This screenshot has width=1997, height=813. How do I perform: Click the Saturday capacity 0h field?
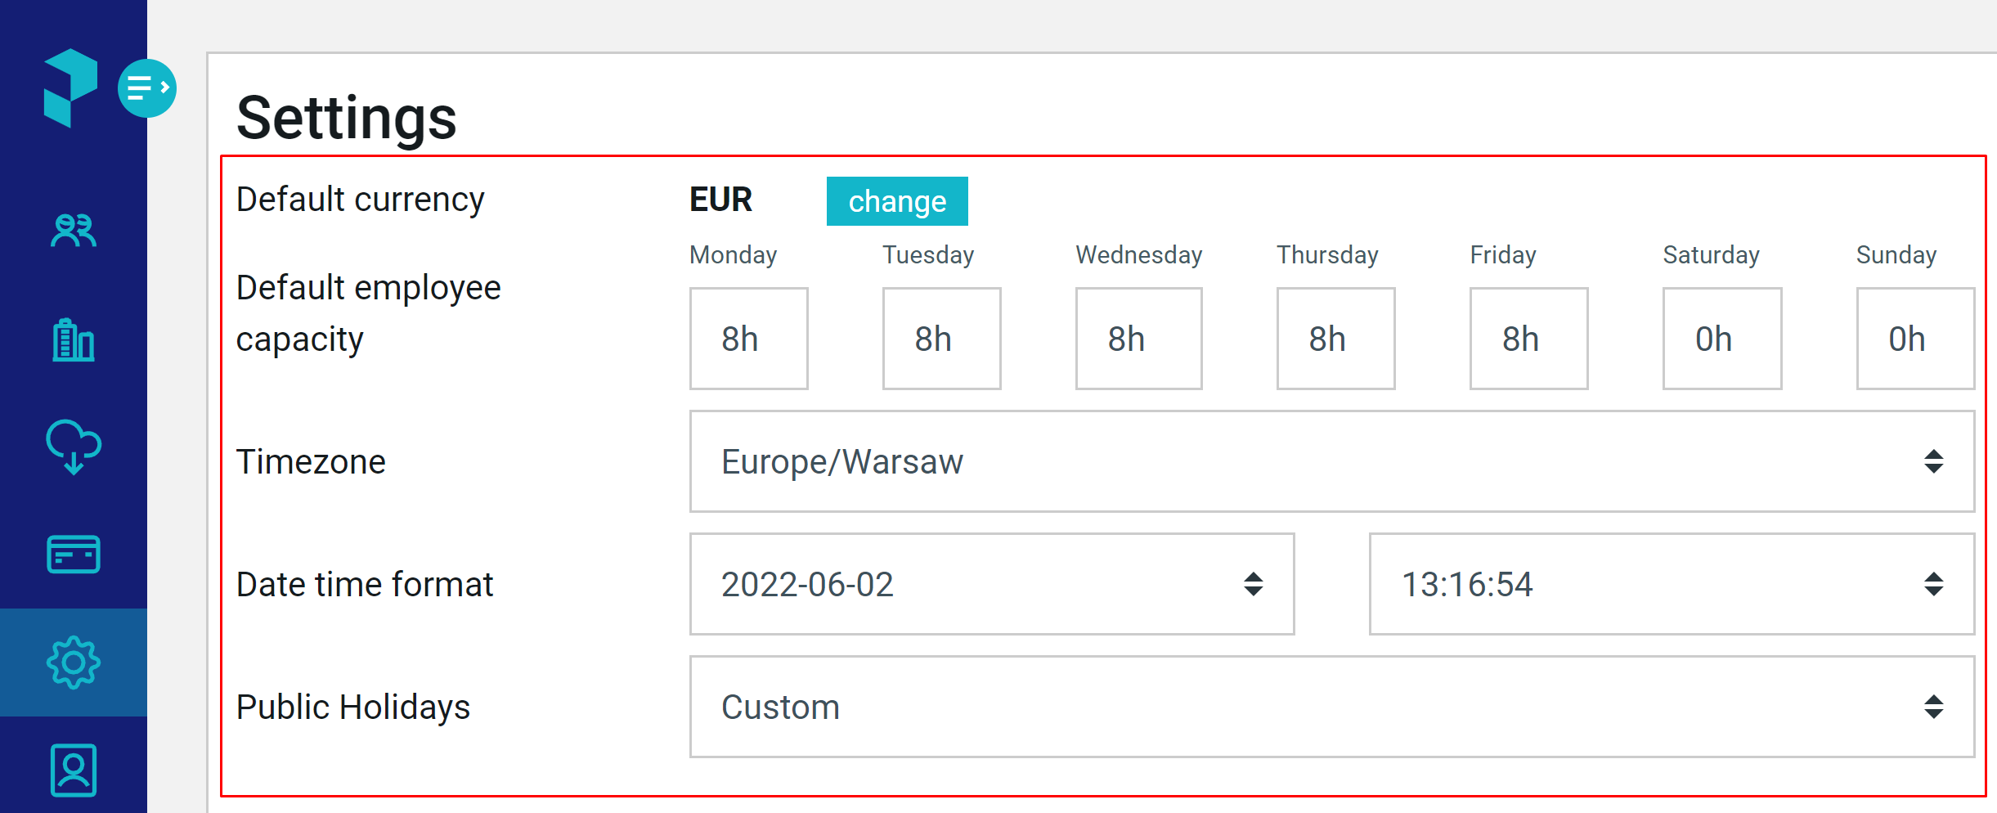[1722, 339]
